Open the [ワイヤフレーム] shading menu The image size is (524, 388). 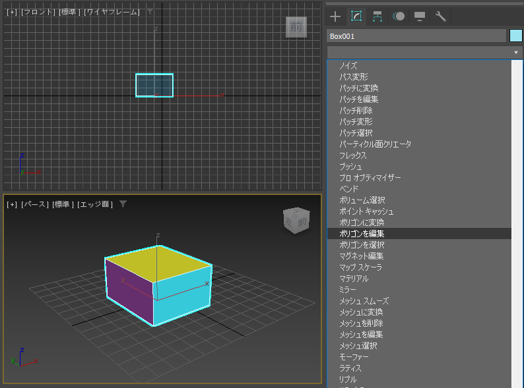pos(112,12)
